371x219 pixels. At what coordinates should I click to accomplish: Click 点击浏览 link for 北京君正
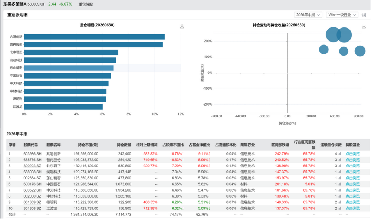coord(352,166)
